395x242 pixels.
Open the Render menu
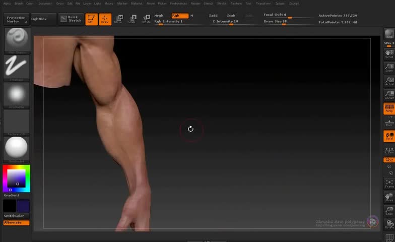(x=195, y=4)
